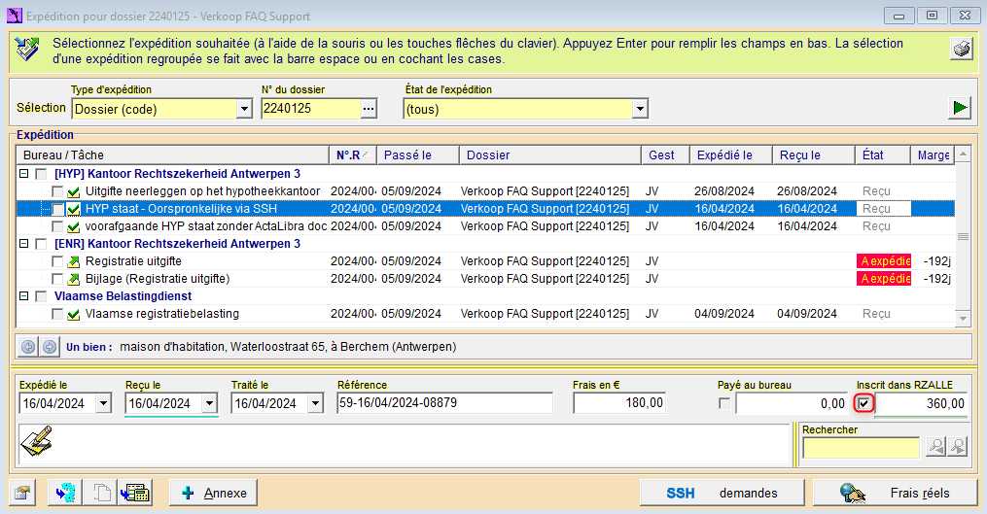Viewport: 987px width, 514px height.
Task: Open the Traité le date picker
Action: click(315, 403)
